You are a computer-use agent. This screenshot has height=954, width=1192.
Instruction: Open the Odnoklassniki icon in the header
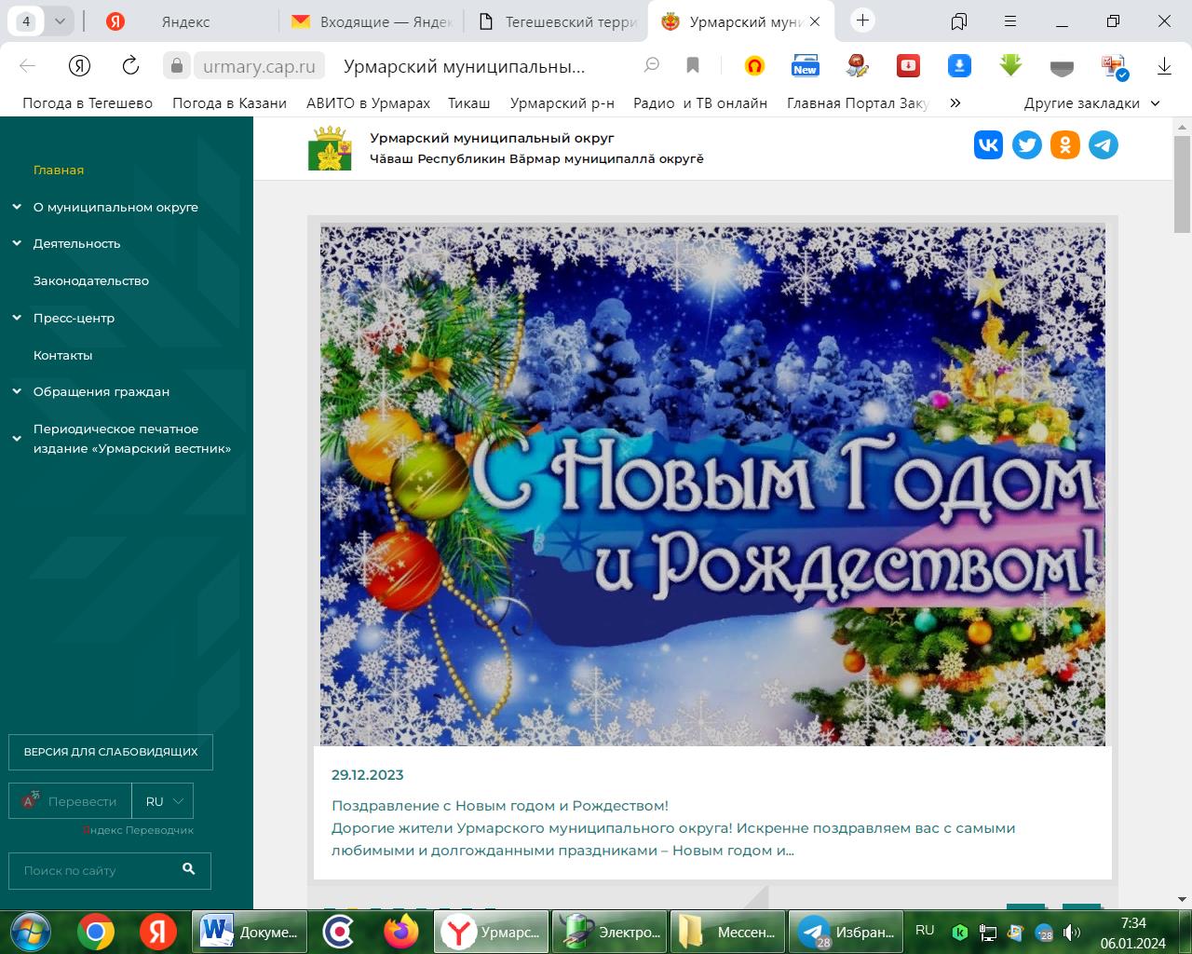(x=1065, y=144)
